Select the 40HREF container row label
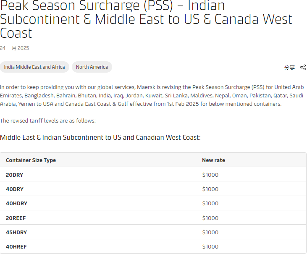This screenshot has height=254, width=307. click(16, 247)
